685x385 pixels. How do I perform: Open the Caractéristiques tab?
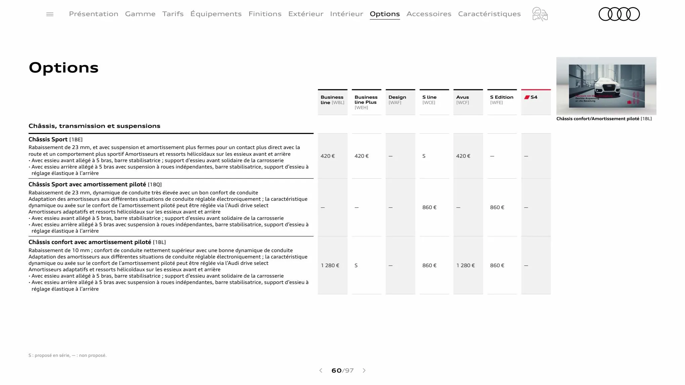click(489, 14)
